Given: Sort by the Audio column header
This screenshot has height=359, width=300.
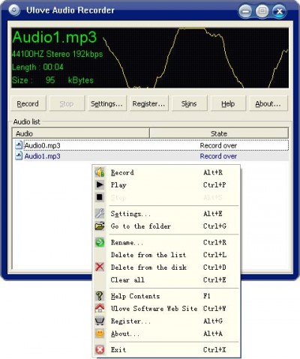Looking at the screenshot, I should tap(81, 133).
